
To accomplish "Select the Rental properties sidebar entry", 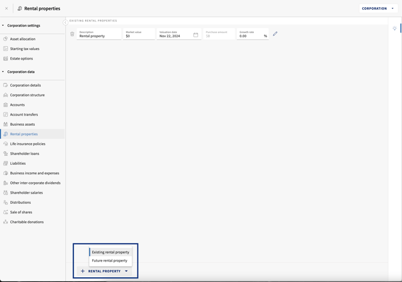I will (32, 134).
